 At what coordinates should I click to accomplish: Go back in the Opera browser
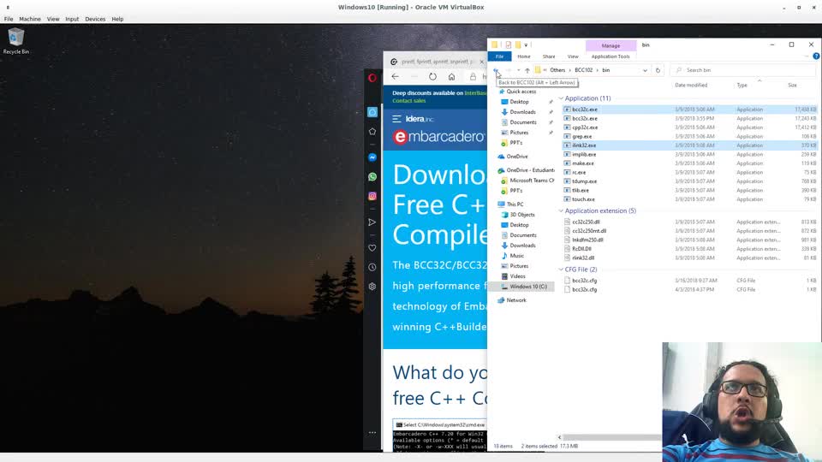tap(396, 76)
